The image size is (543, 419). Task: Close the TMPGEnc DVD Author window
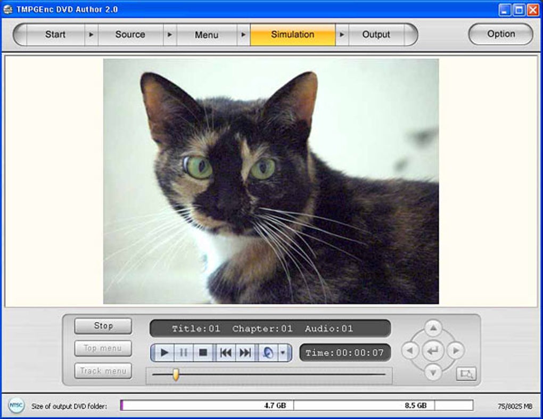coord(533,10)
